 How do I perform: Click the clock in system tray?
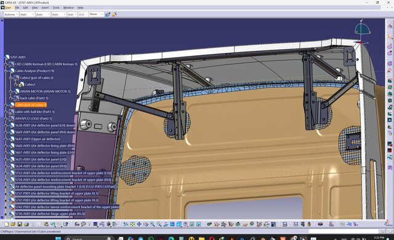(x=379, y=238)
